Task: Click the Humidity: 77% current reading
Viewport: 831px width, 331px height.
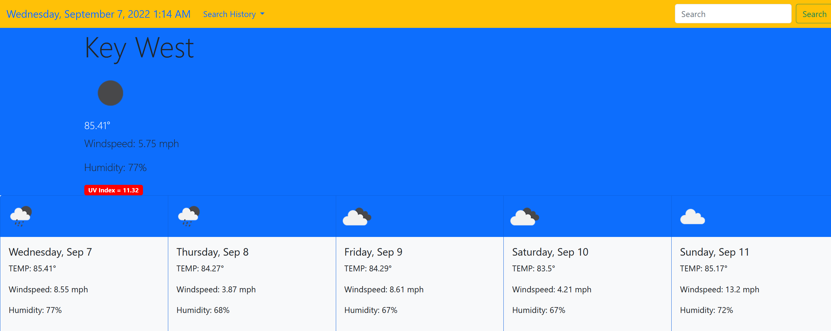Action: pyautogui.click(x=115, y=167)
